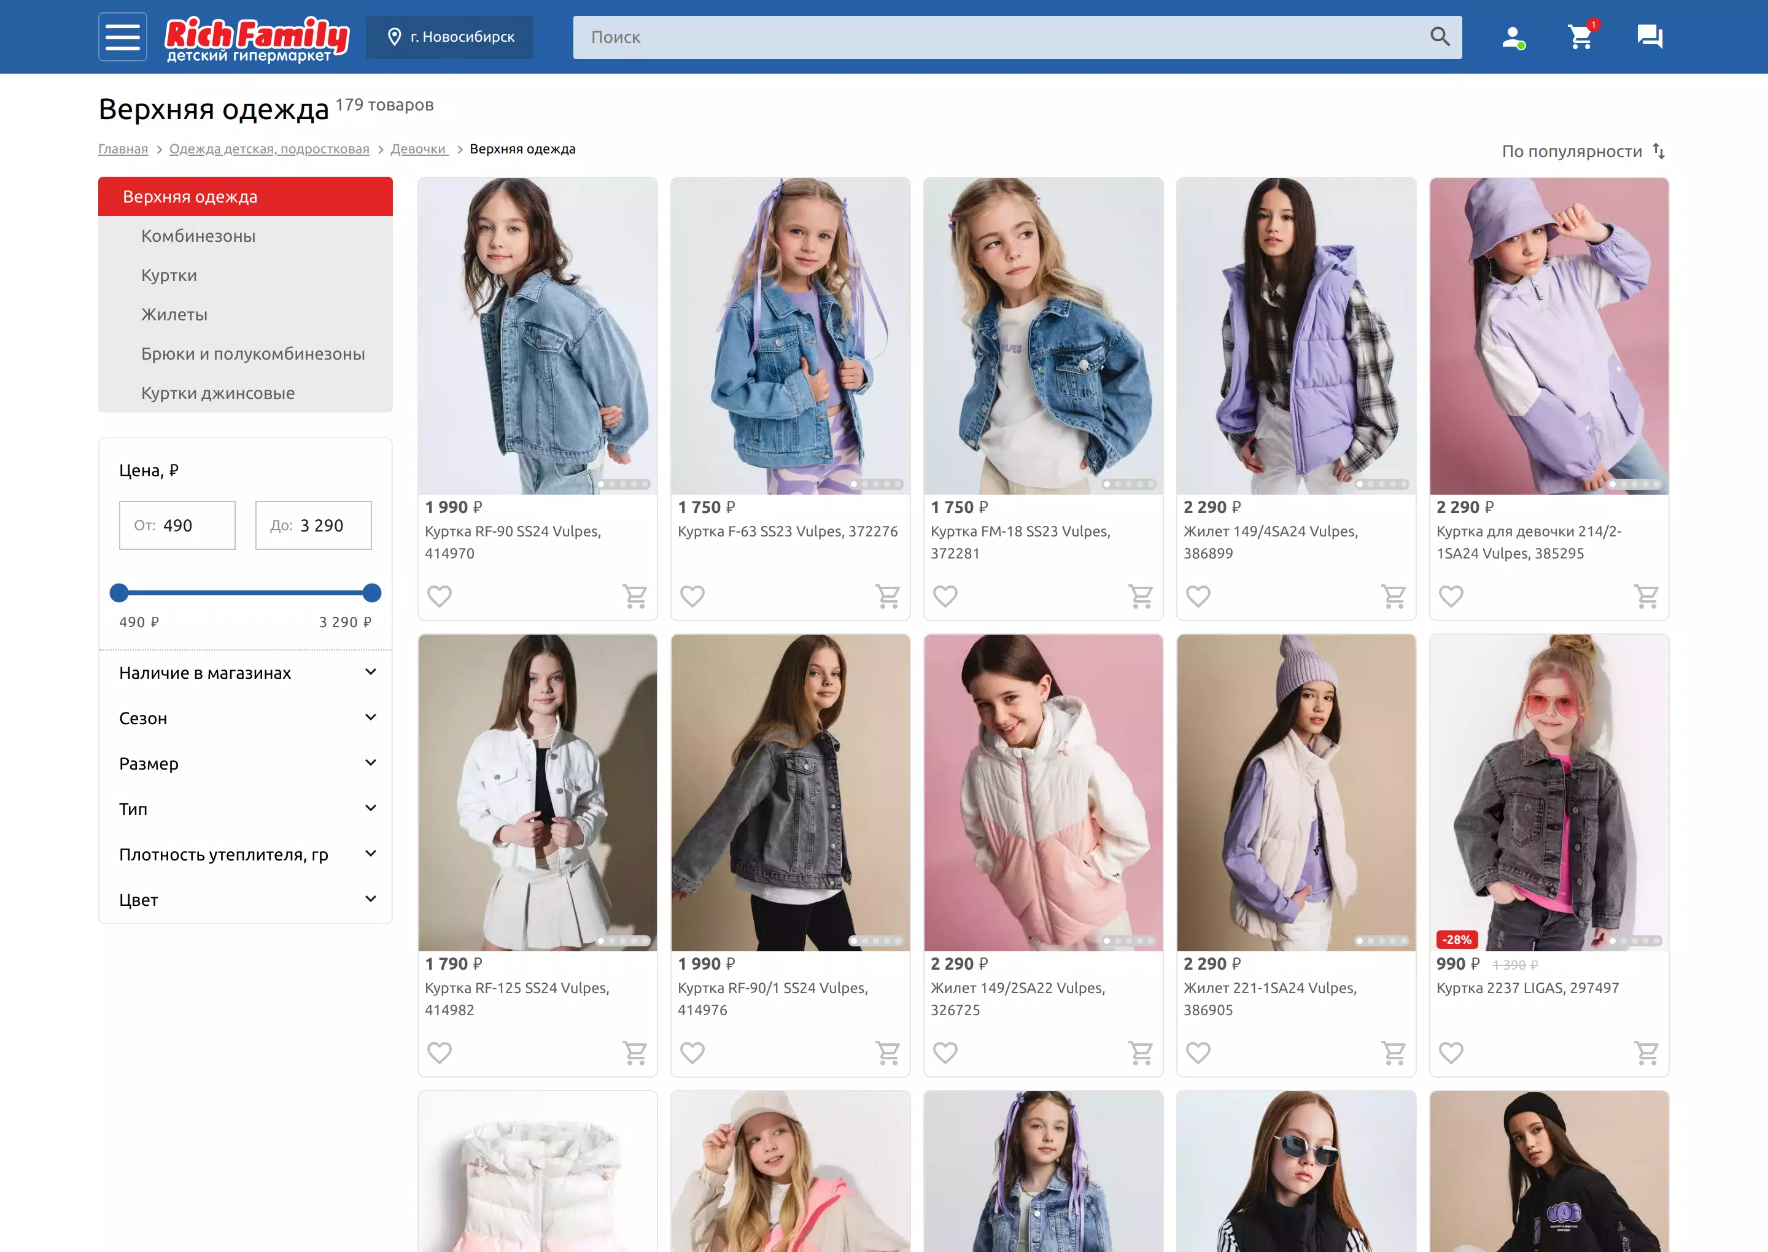Screen dimensions: 1768x1252
Task: Open the г. Новосибирск city selector
Action: coord(449,37)
